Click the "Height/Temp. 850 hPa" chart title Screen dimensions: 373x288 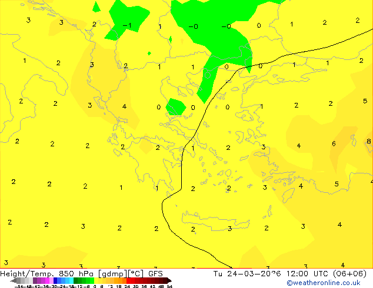46,274
